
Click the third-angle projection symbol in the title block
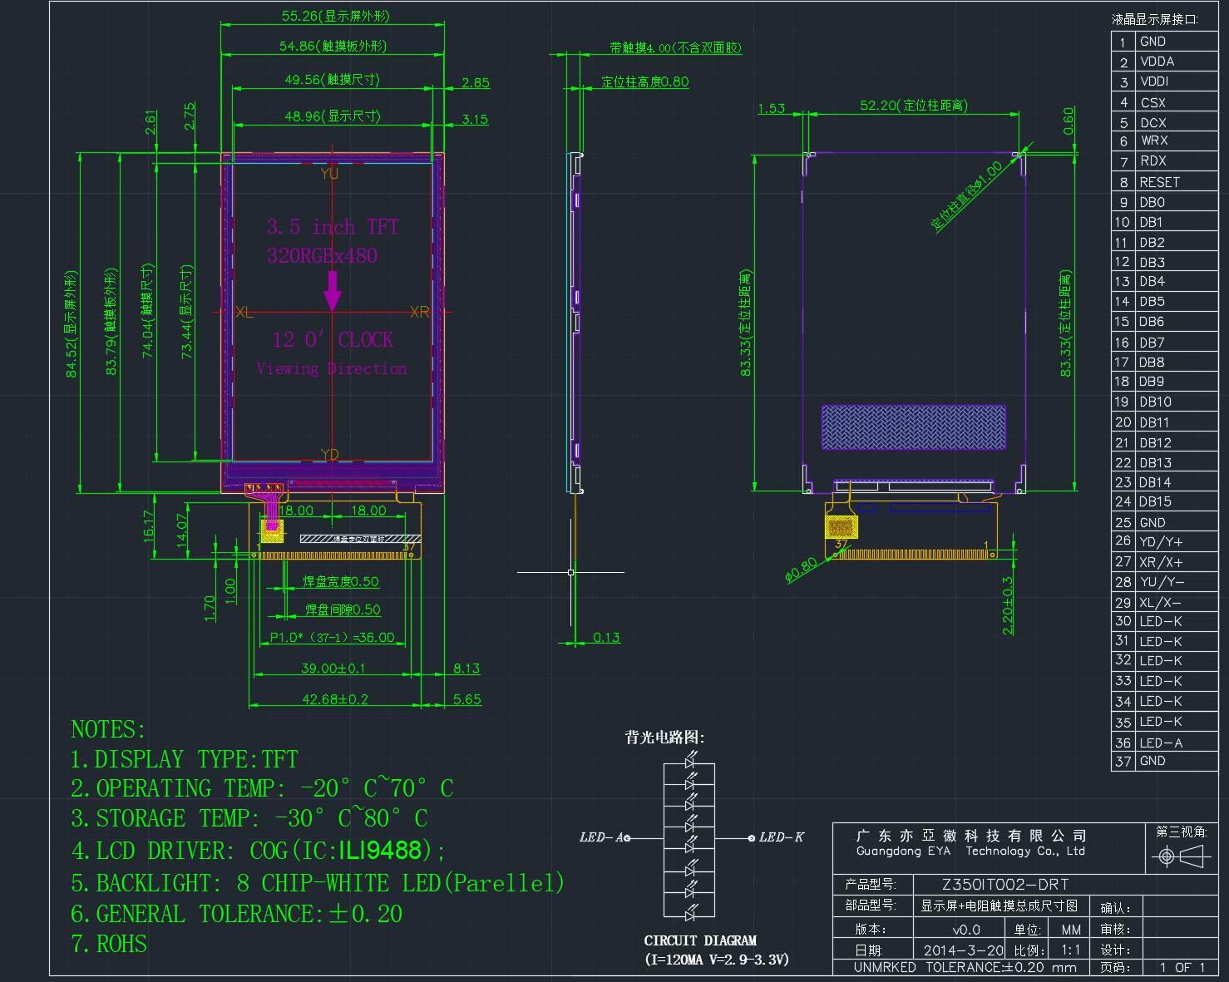1182,855
